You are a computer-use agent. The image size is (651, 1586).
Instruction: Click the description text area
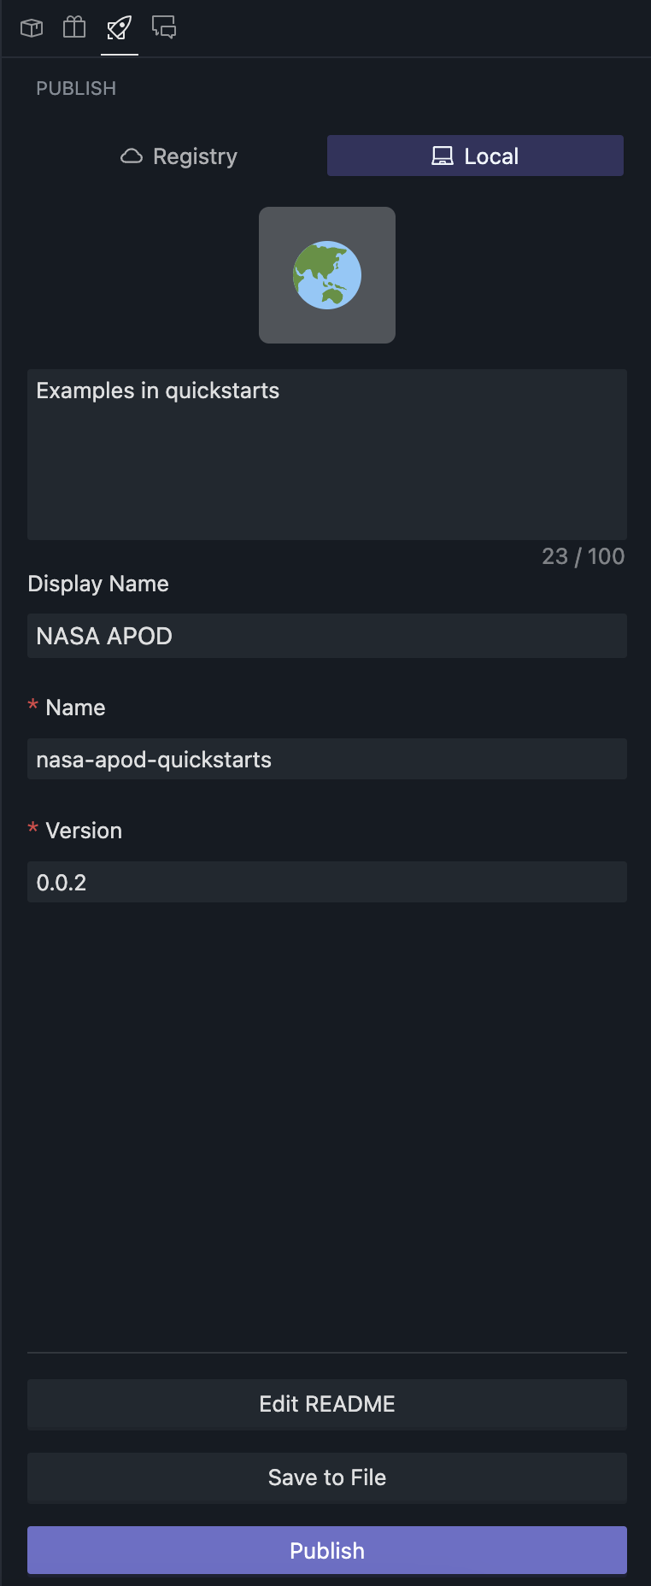click(x=327, y=454)
